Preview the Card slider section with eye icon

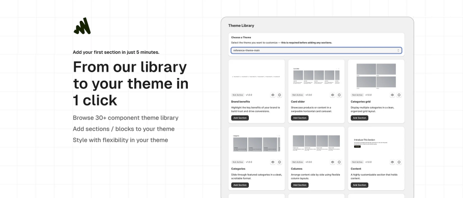[x=332, y=95]
